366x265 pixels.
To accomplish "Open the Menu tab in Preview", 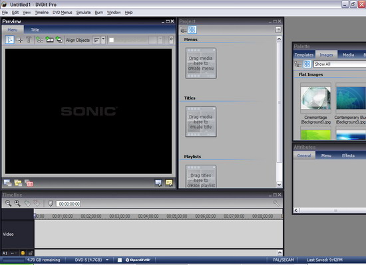I will tap(13, 30).
